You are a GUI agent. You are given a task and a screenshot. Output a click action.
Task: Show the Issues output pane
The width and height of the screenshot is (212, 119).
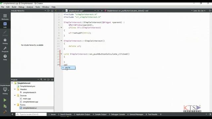[x=52, y=114]
